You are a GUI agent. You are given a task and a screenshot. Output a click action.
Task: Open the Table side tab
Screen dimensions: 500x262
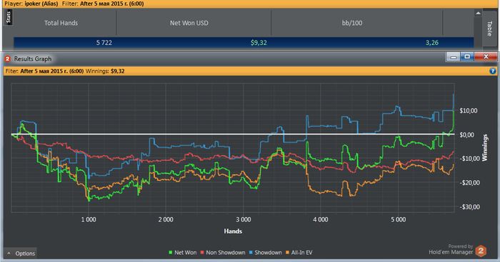pyautogui.click(x=489, y=28)
